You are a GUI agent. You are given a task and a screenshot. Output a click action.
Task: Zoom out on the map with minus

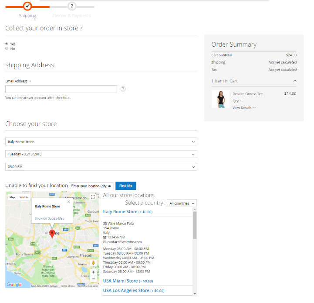point(94,279)
